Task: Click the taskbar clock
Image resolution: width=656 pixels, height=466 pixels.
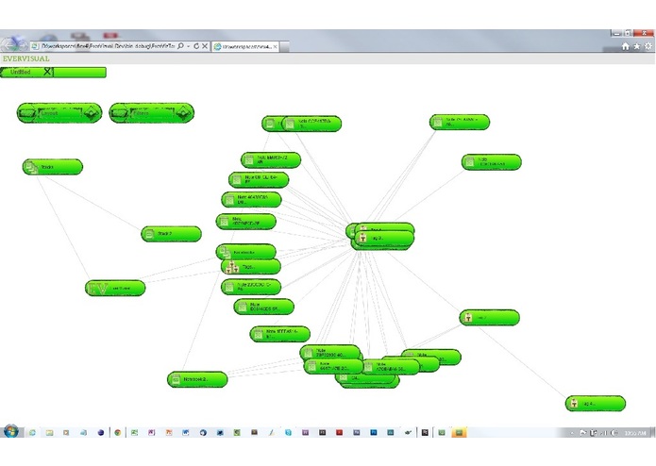Action: tap(634, 433)
